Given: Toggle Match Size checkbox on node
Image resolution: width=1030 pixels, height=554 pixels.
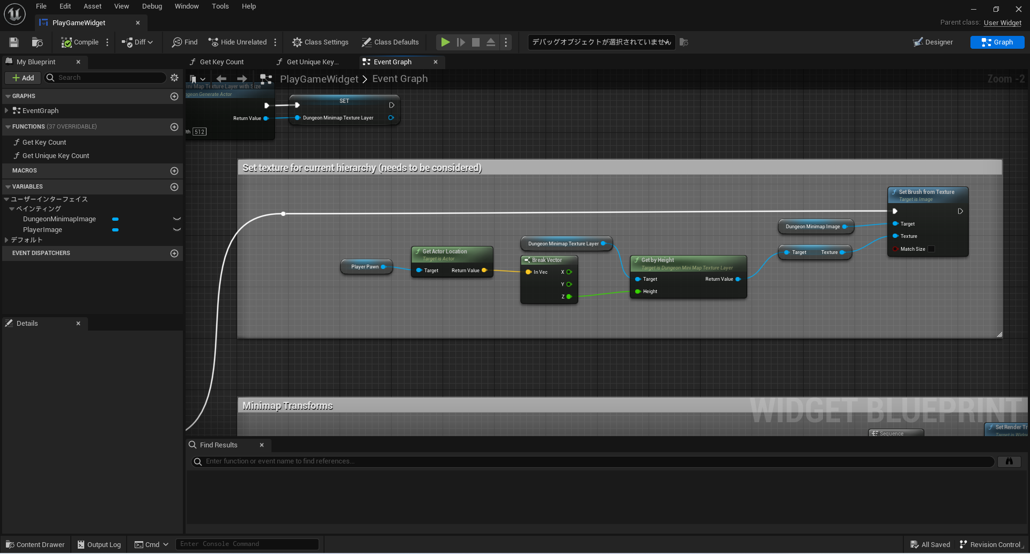Looking at the screenshot, I should 931,249.
